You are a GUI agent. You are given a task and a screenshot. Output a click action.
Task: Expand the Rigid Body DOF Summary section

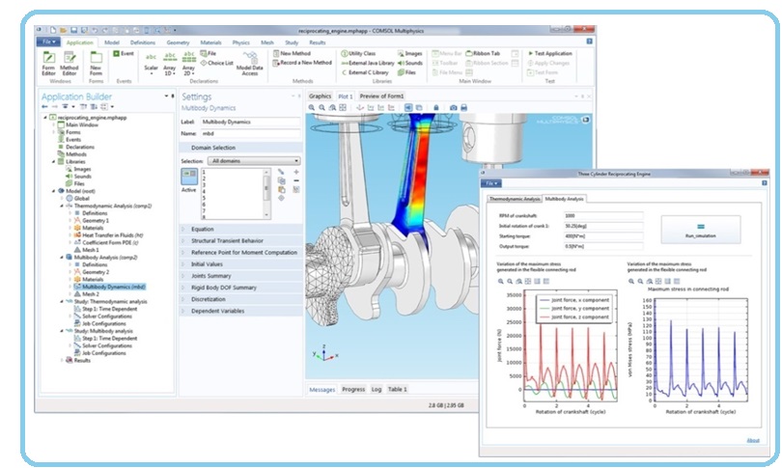pos(241,288)
